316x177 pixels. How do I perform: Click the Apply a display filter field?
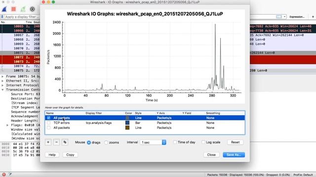click(22, 17)
